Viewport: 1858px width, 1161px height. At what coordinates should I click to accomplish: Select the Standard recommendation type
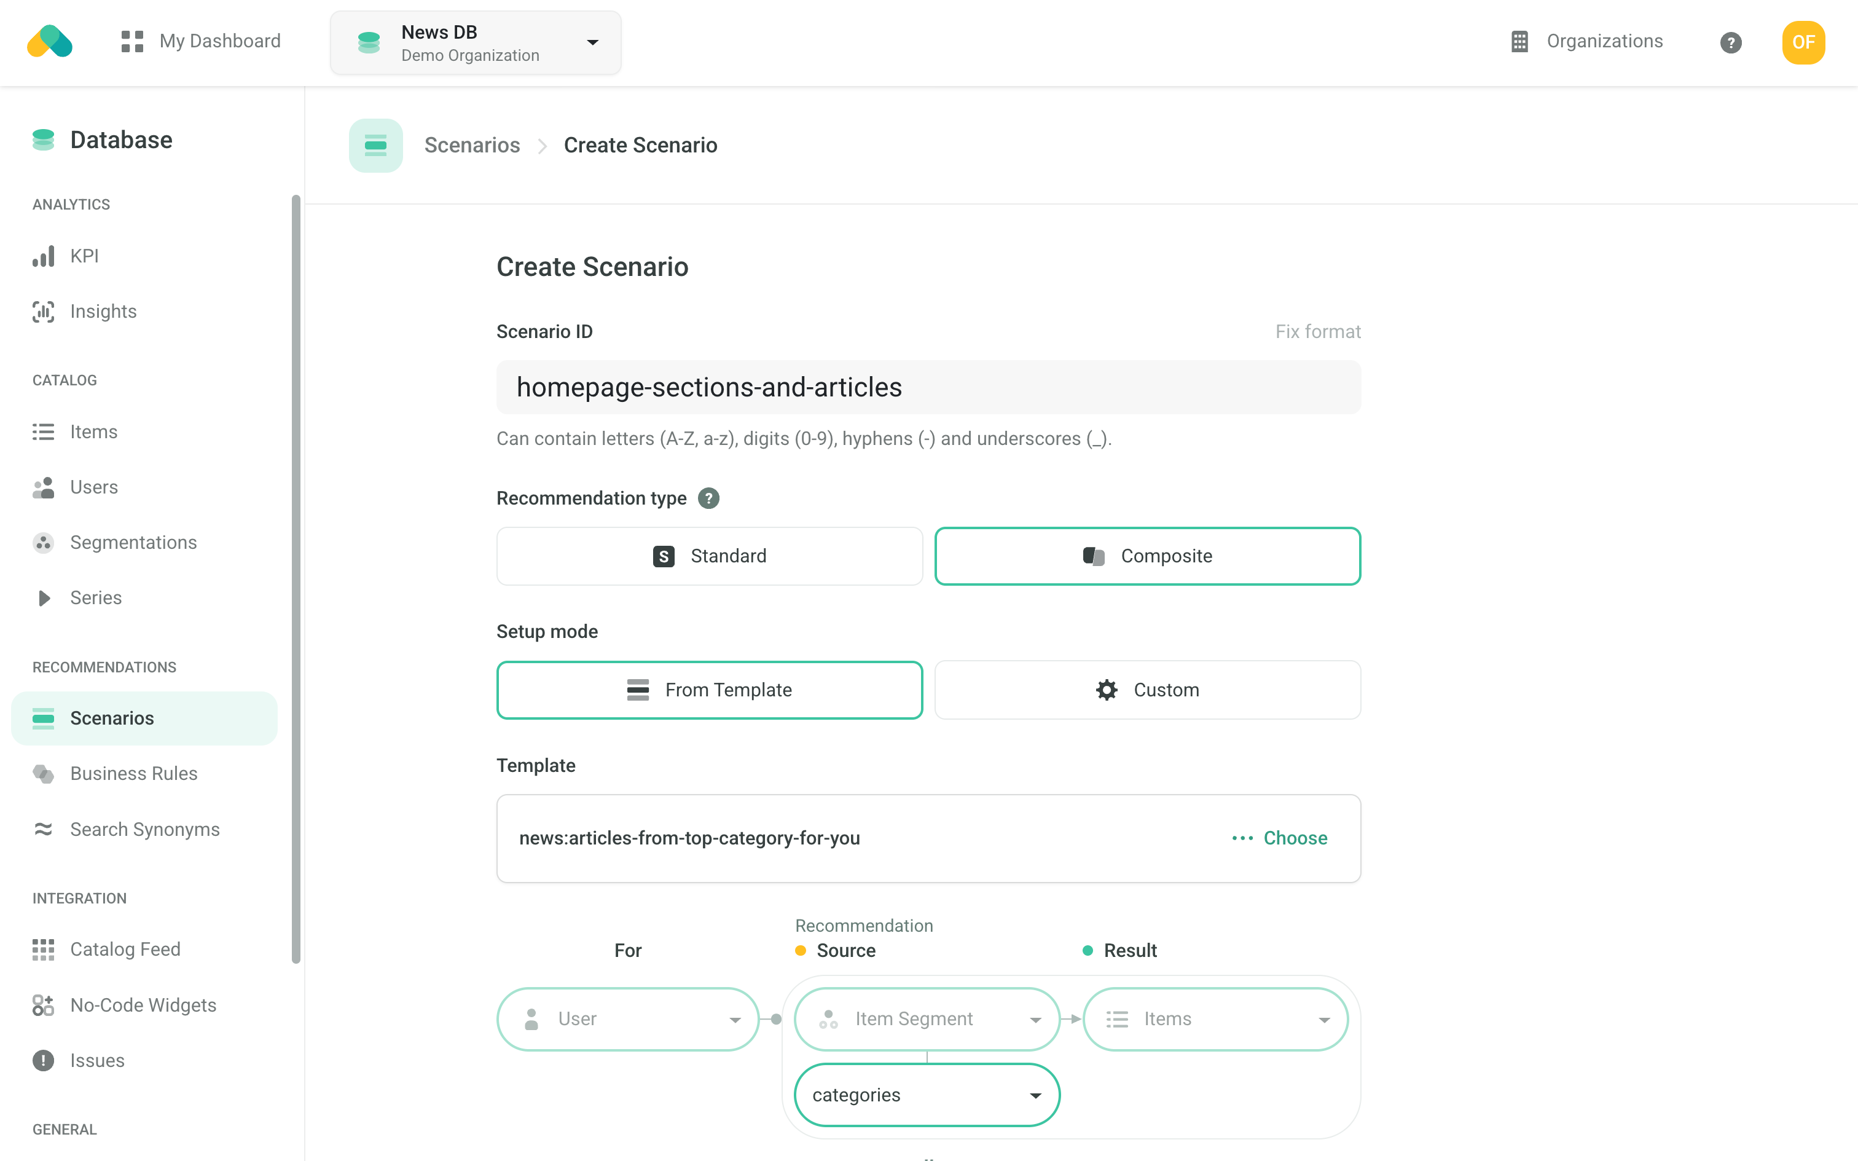[708, 556]
